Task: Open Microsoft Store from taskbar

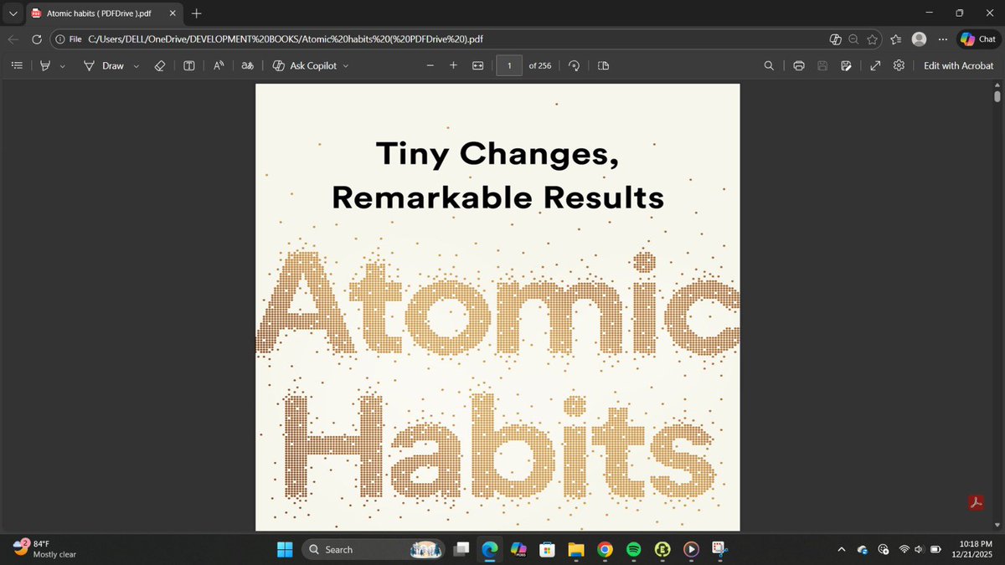Action: coord(547,549)
